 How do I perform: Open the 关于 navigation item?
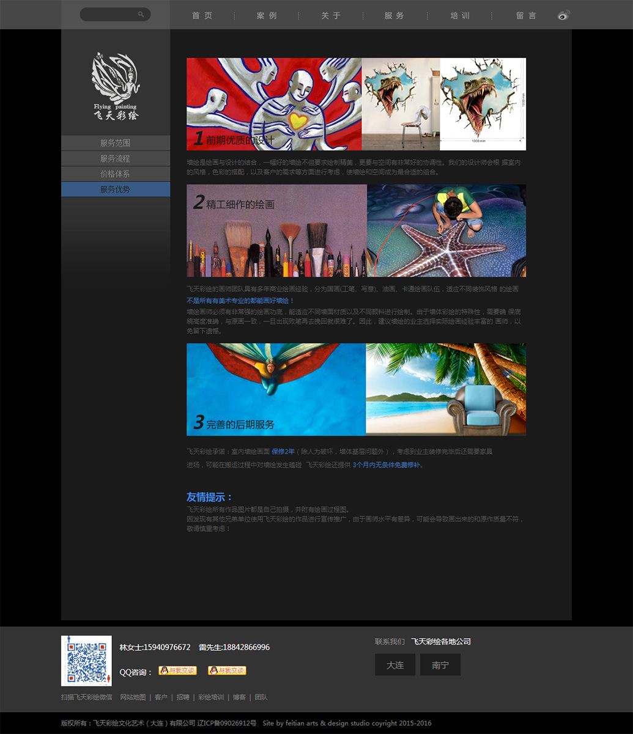331,16
